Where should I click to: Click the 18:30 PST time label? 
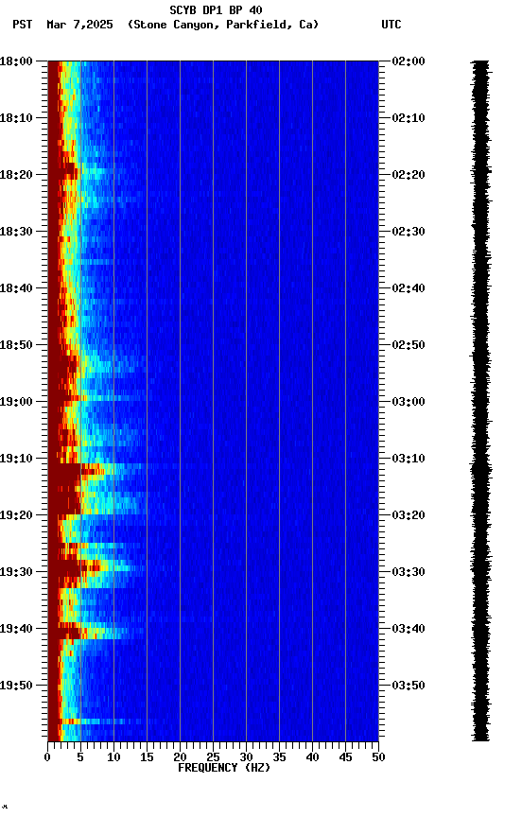[x=16, y=232]
